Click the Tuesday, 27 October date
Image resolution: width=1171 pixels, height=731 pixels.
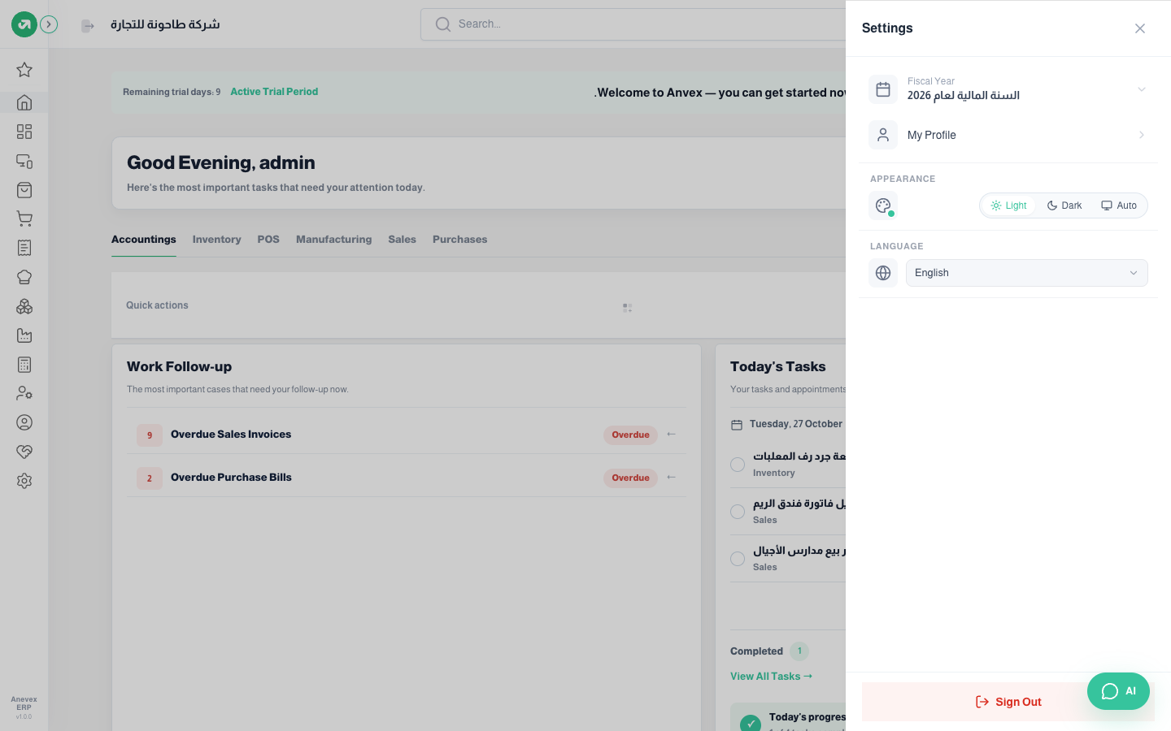(x=796, y=424)
